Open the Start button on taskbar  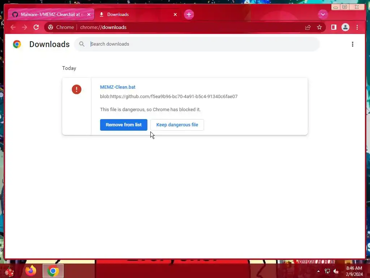click(9, 271)
